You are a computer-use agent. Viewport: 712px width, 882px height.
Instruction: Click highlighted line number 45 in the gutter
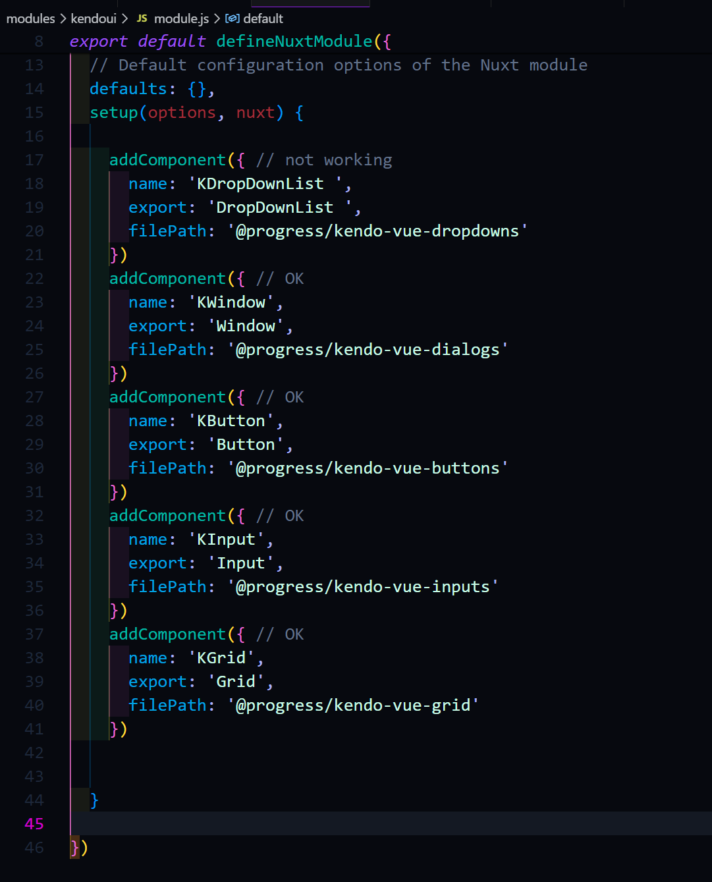point(34,824)
